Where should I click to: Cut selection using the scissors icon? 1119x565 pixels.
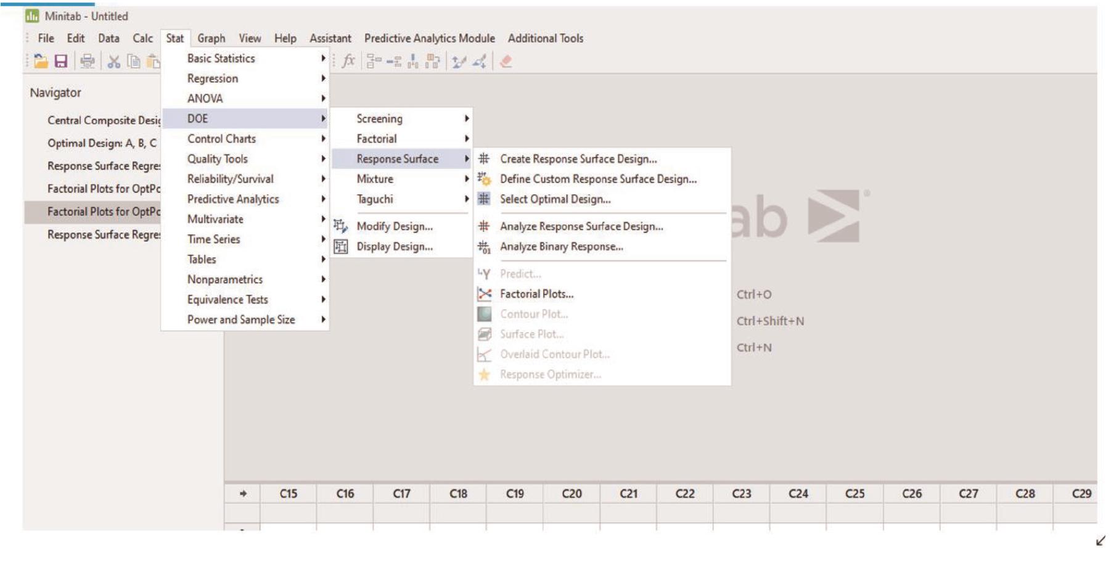click(113, 61)
